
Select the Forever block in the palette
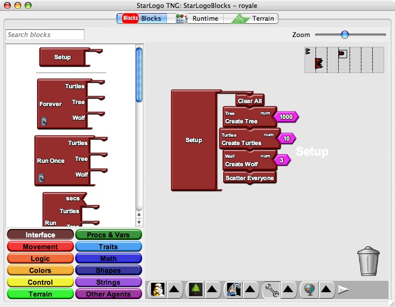point(62,104)
